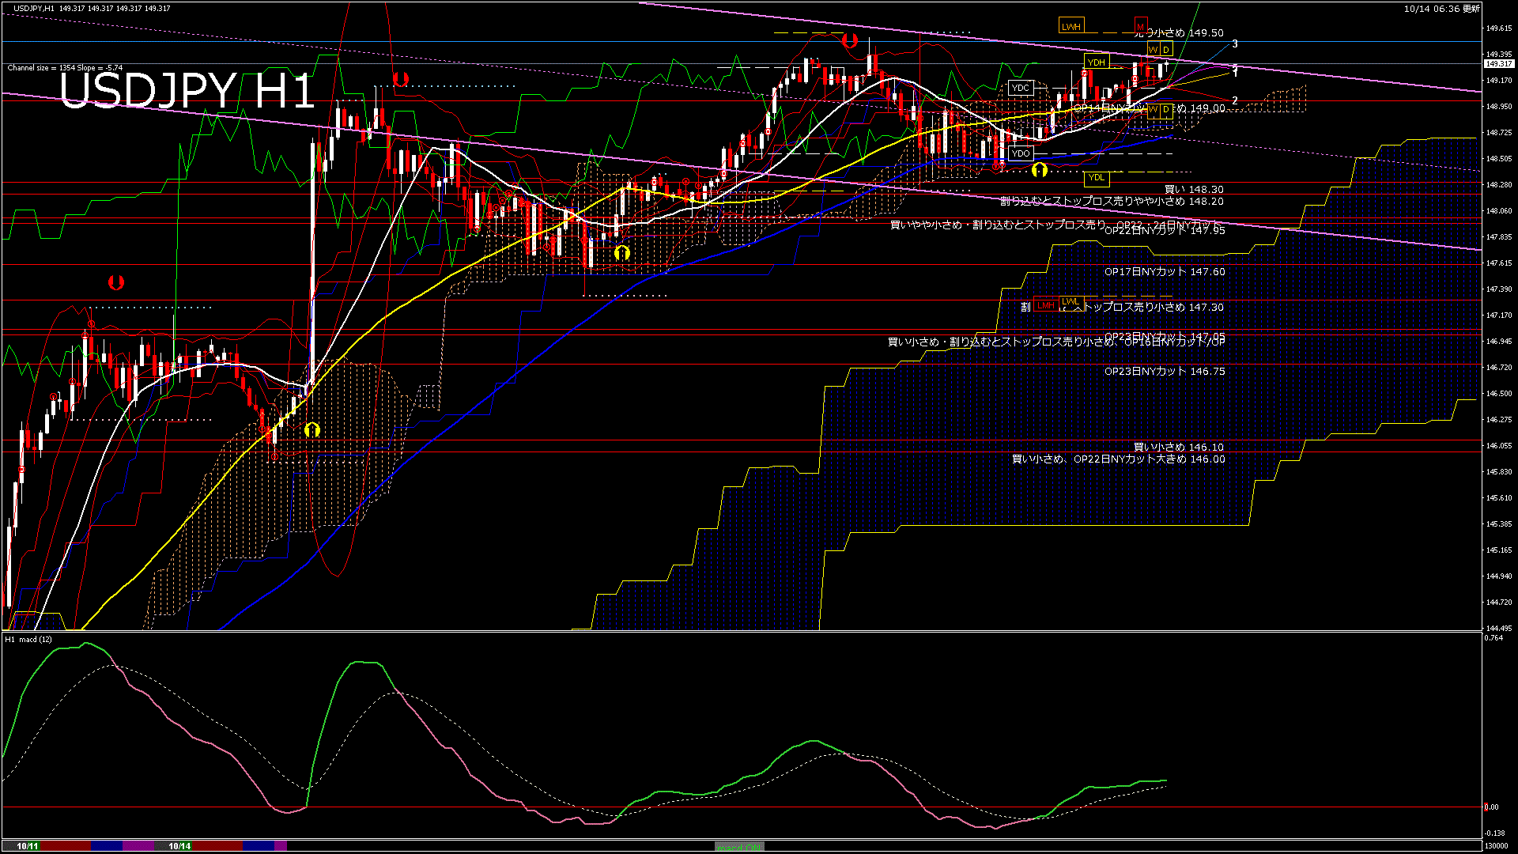Click yellow up-arrow signal beside YDL
Screen dimensions: 1518x854
click(x=1040, y=170)
